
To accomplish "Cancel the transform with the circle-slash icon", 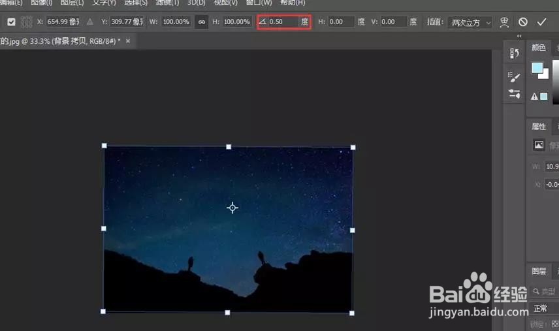I will pos(522,22).
